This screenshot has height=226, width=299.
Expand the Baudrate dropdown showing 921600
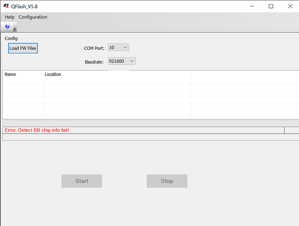(132, 61)
